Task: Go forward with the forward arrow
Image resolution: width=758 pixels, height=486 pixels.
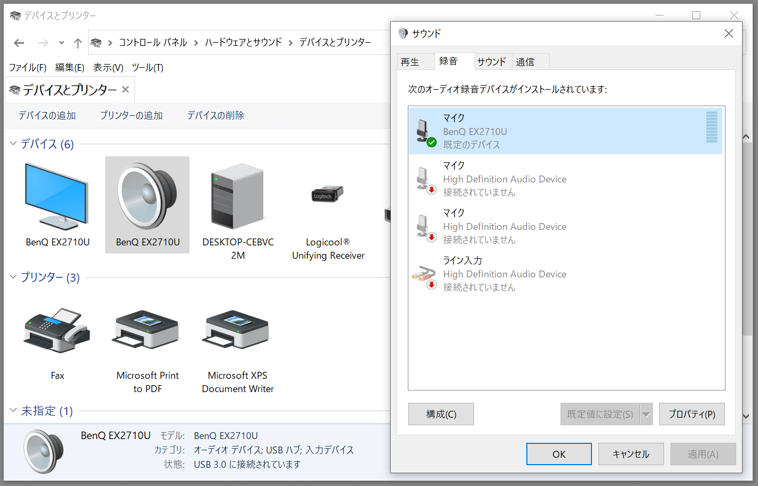Action: coord(43,43)
